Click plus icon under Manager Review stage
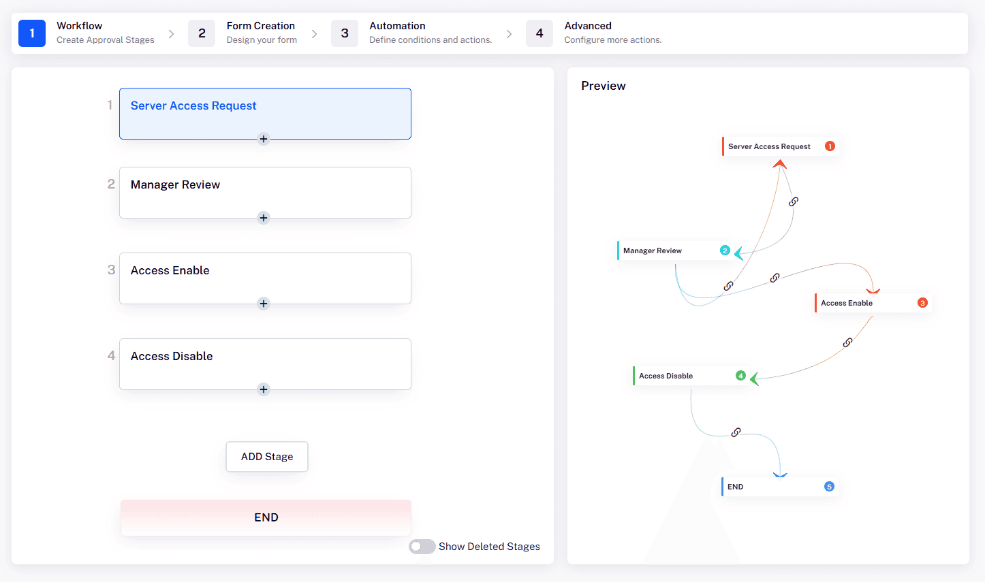The width and height of the screenshot is (985, 582). click(x=264, y=218)
